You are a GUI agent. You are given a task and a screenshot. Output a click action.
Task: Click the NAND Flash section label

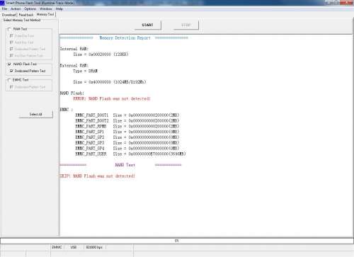(72, 93)
